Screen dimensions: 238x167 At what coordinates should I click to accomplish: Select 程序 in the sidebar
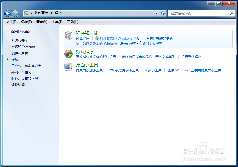15,59
